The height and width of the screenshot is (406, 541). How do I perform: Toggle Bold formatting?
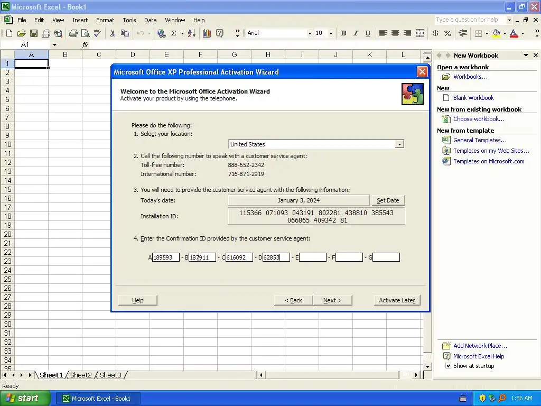(x=343, y=33)
